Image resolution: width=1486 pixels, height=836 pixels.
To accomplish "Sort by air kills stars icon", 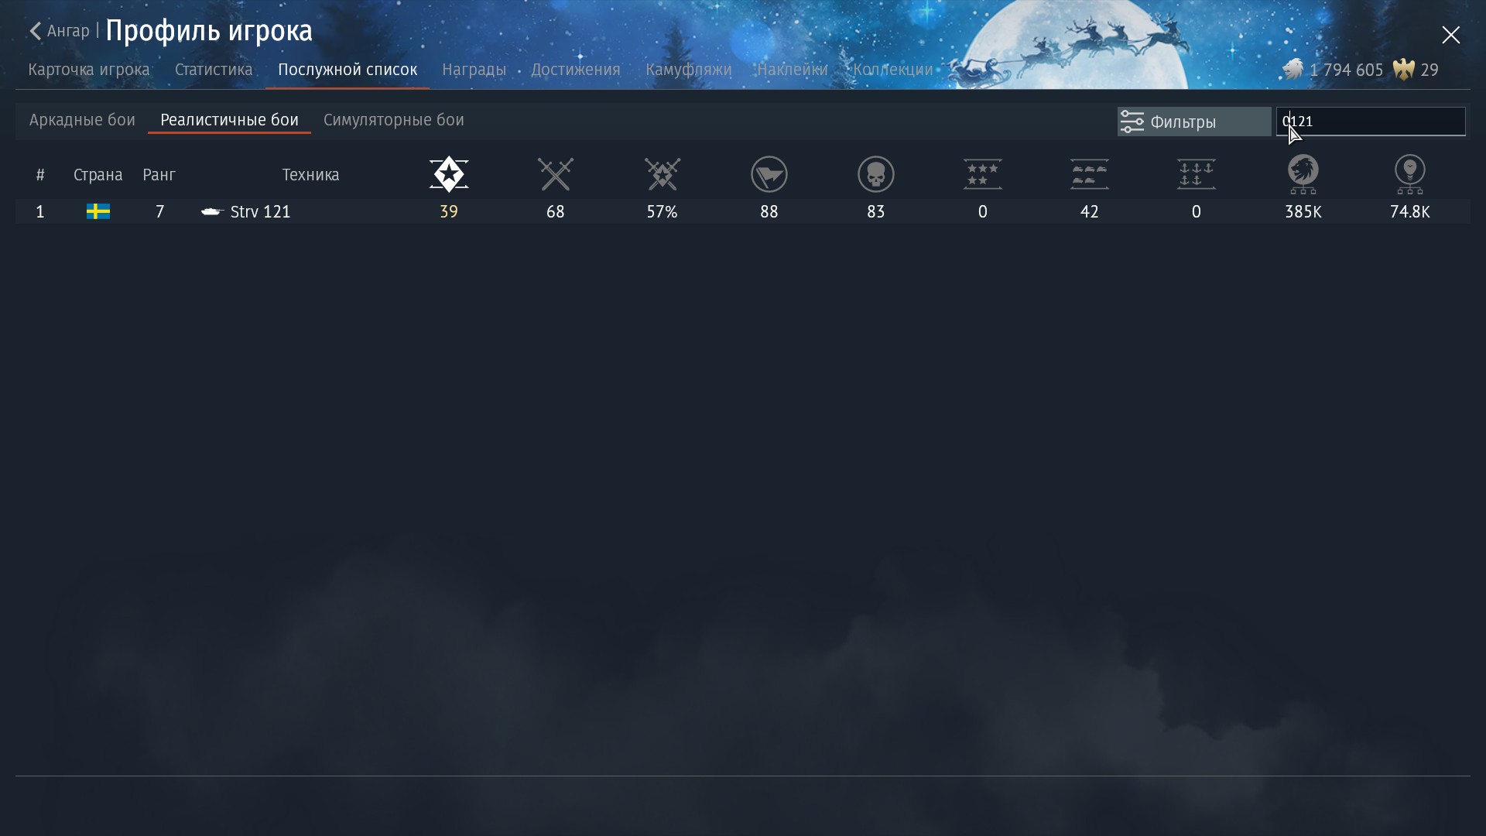I will click(983, 174).
